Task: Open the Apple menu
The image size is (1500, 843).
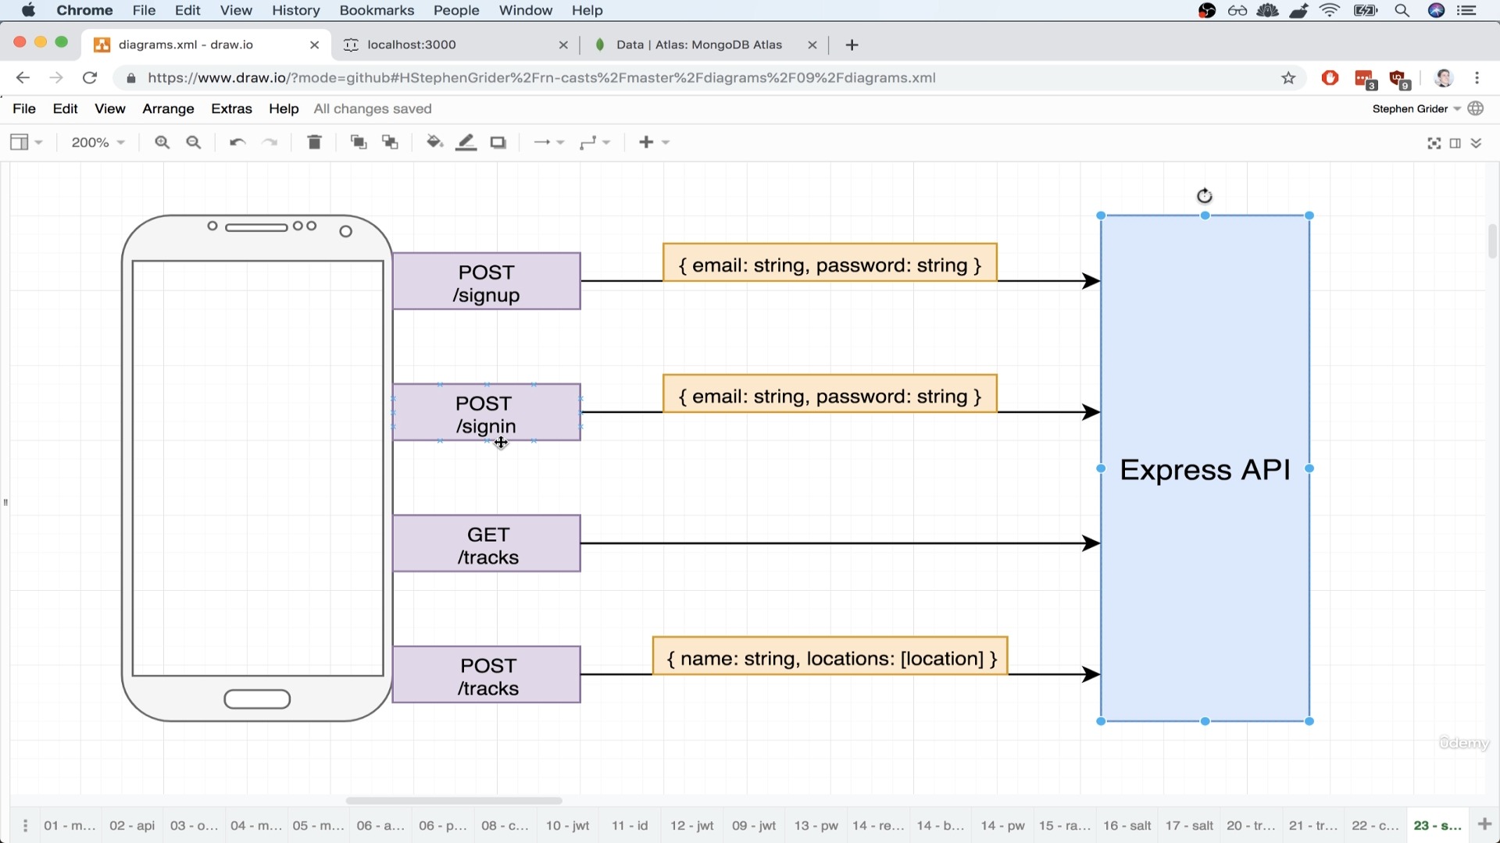Action: tap(28, 10)
